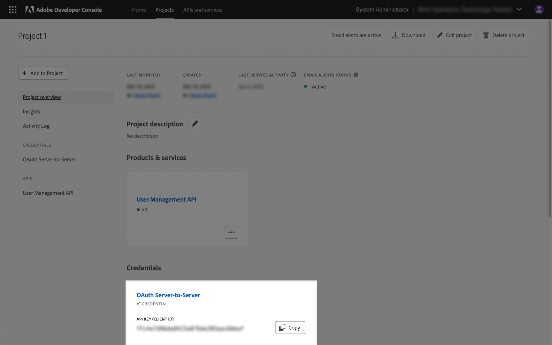
Task: Open the APIs and services tab
Action: coord(203,10)
